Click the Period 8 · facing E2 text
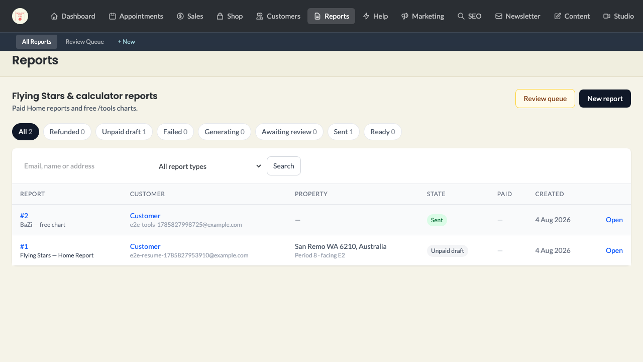Image resolution: width=643 pixels, height=362 pixels. click(x=320, y=255)
